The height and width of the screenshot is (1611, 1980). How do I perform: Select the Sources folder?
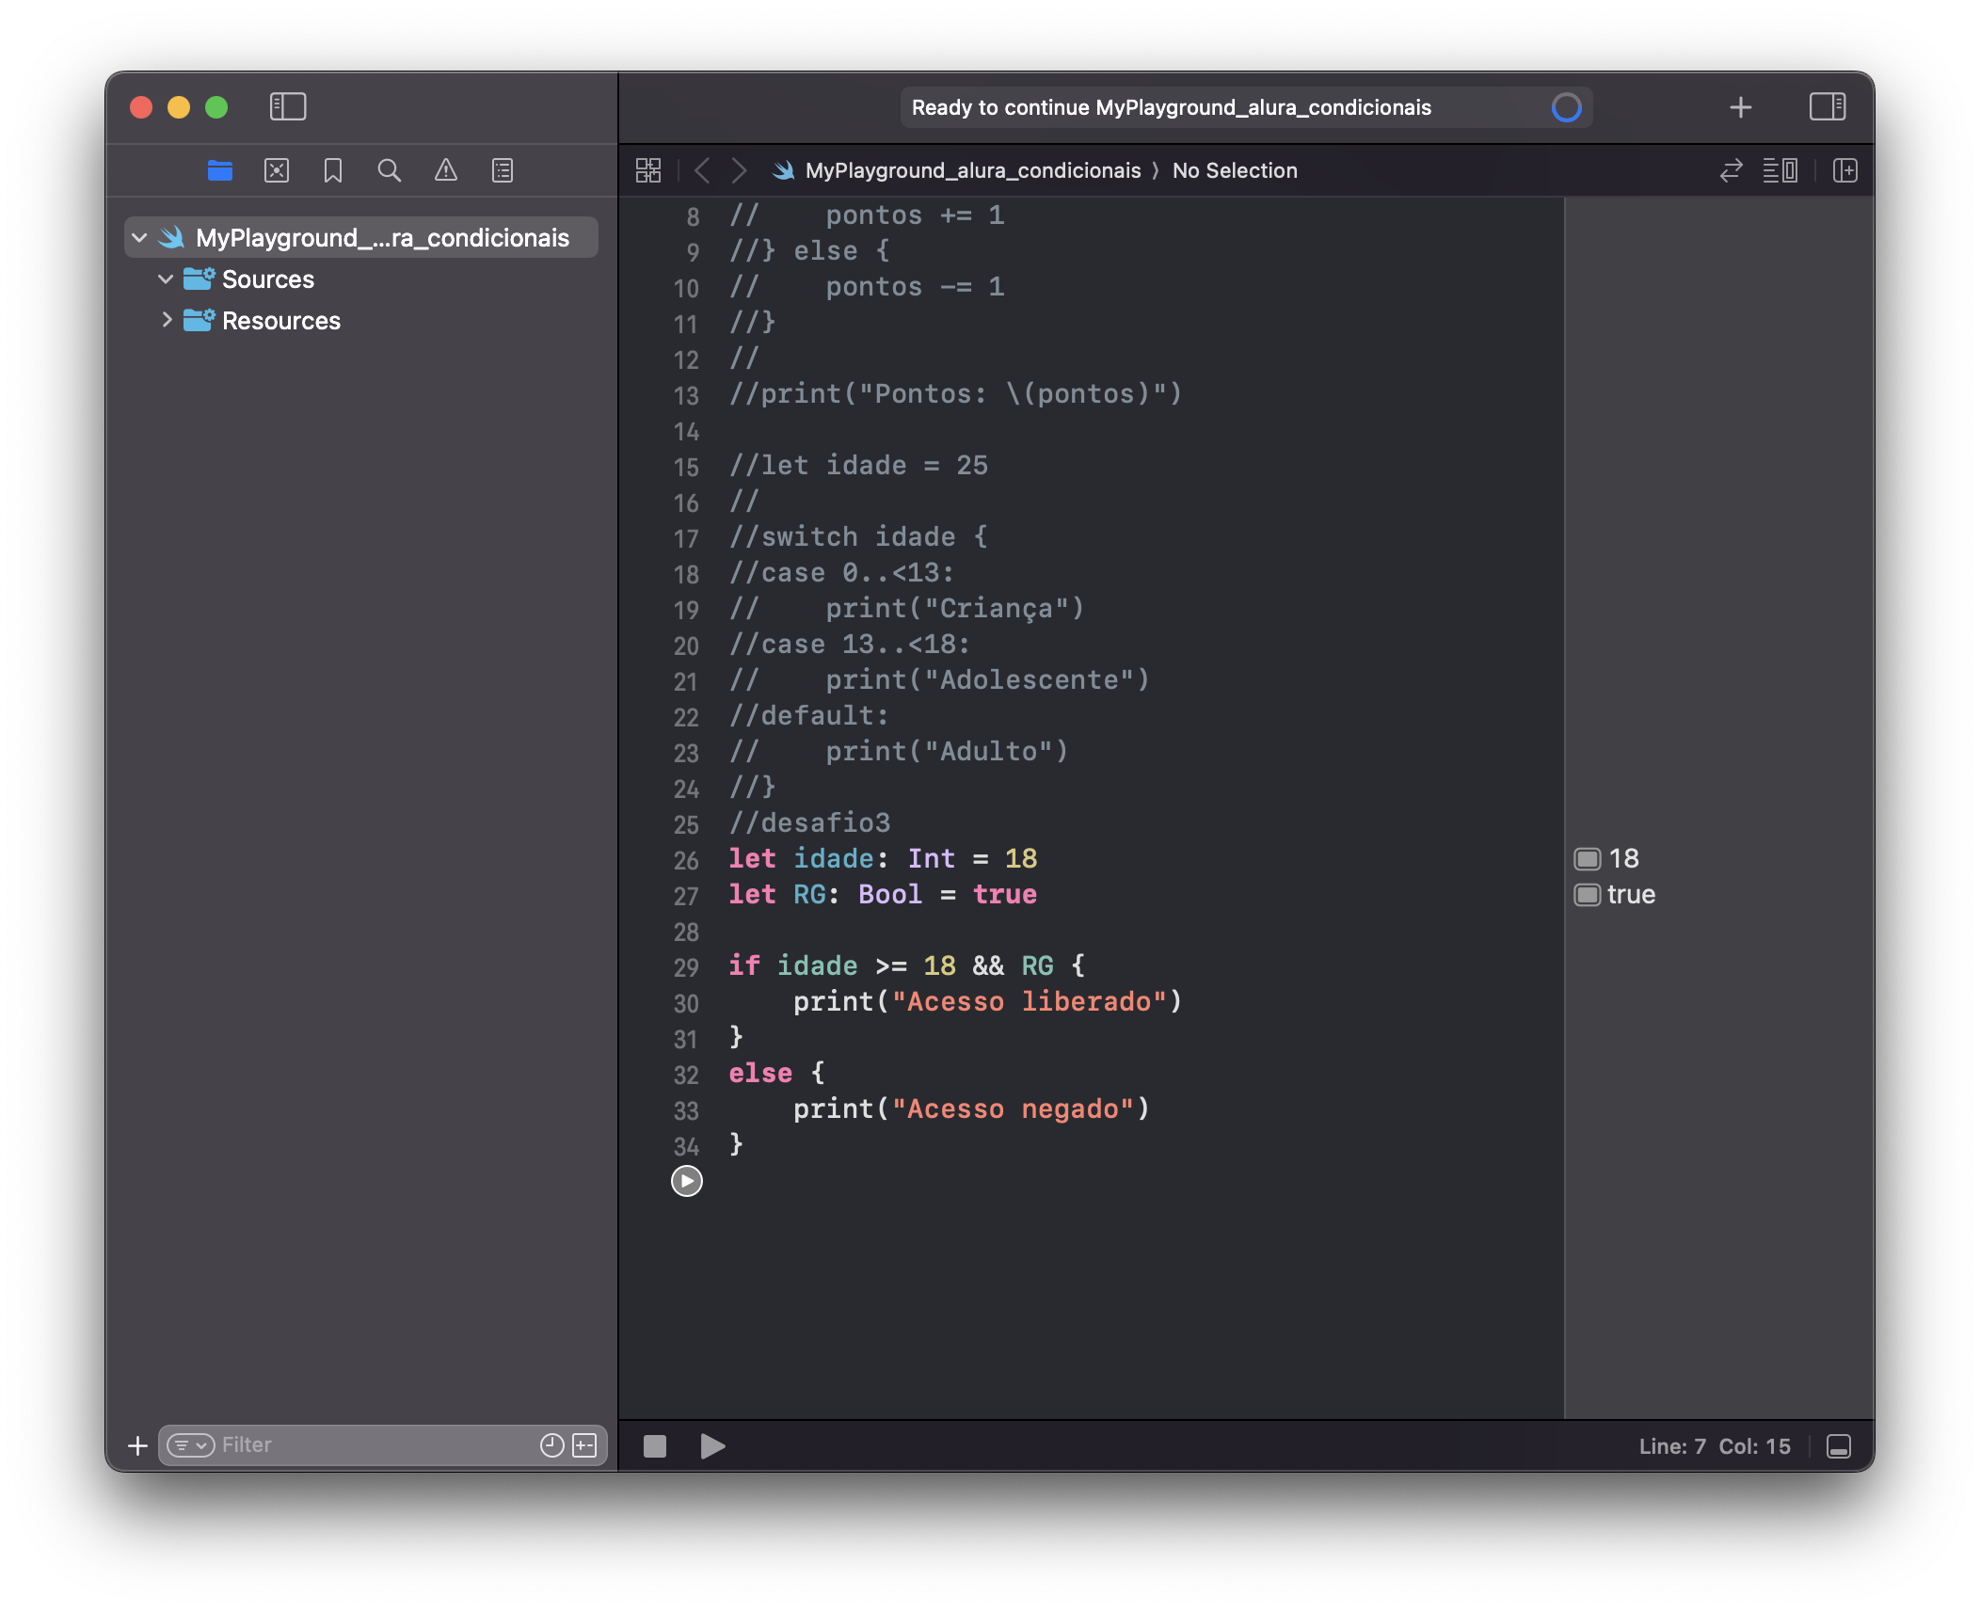tap(267, 279)
